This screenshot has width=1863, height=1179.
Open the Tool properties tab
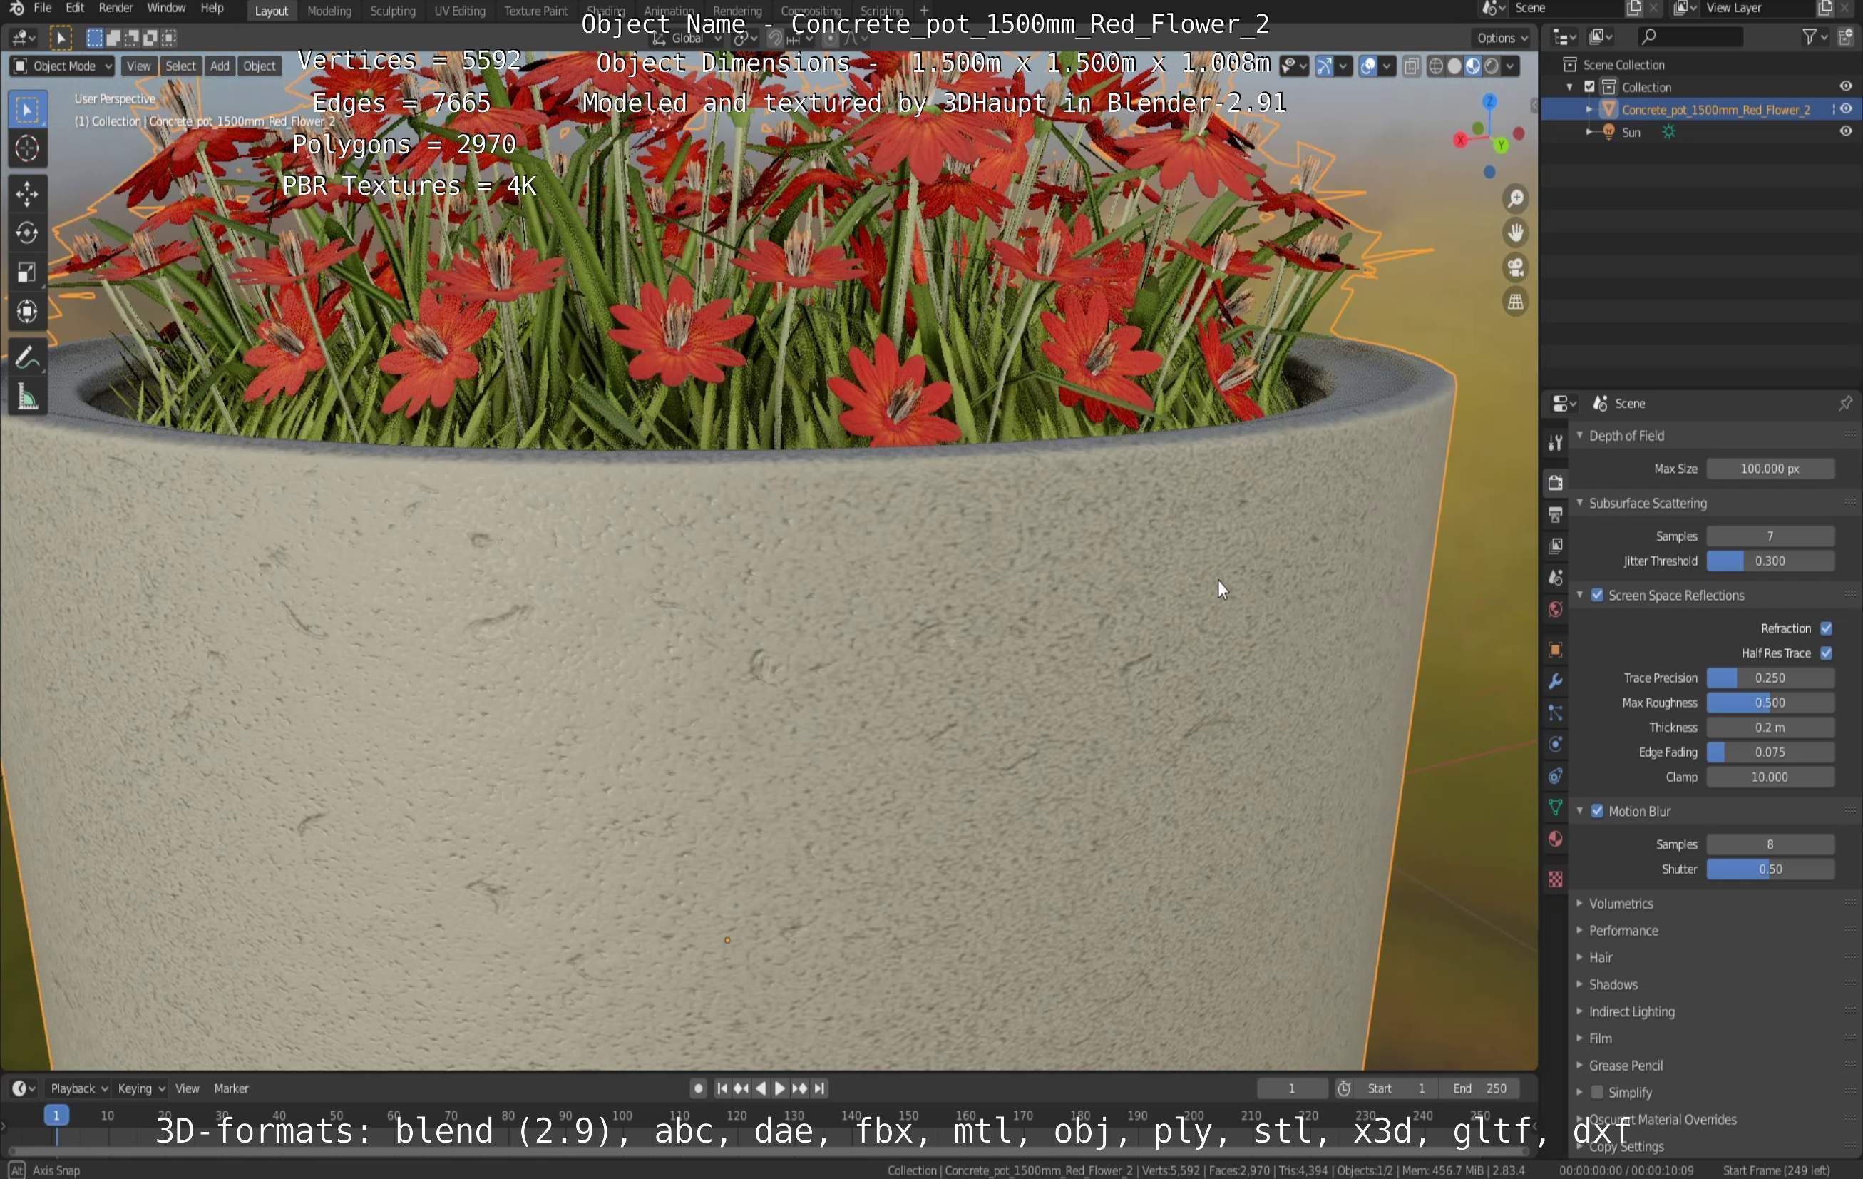point(1555,443)
